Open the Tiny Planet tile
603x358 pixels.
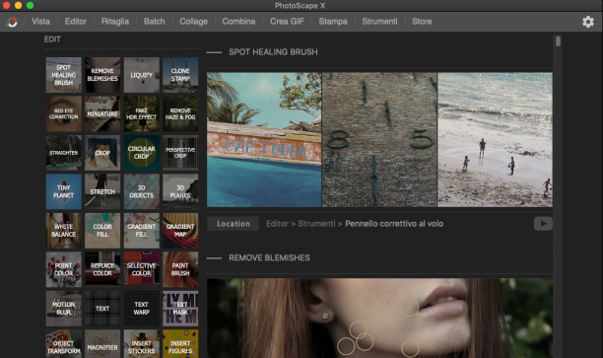click(64, 191)
